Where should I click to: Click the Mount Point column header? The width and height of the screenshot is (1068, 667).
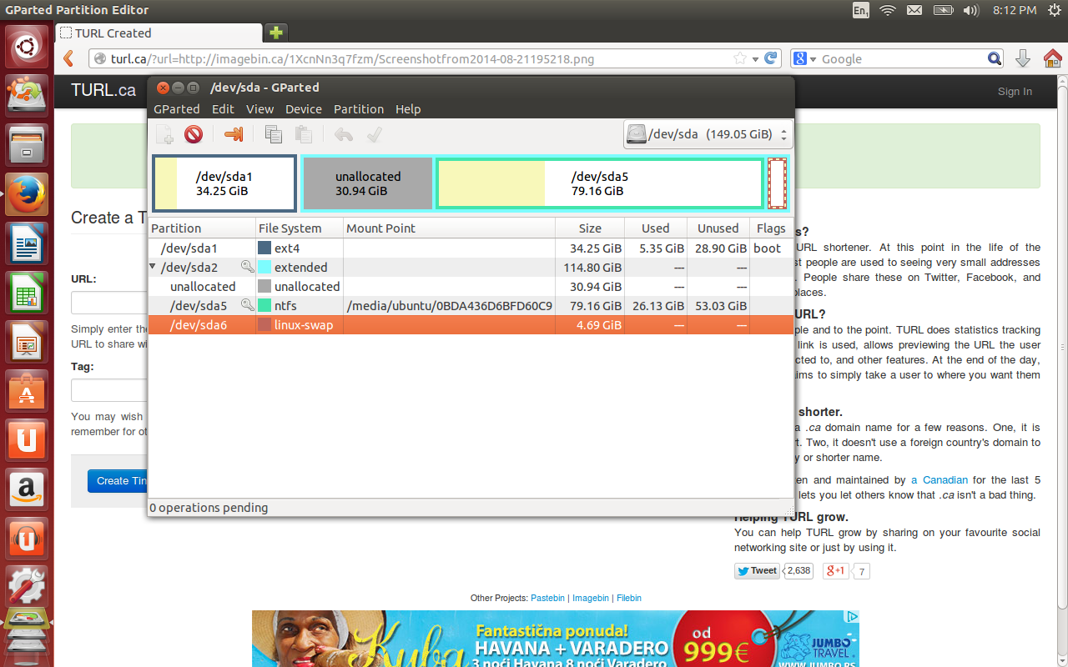click(x=449, y=228)
